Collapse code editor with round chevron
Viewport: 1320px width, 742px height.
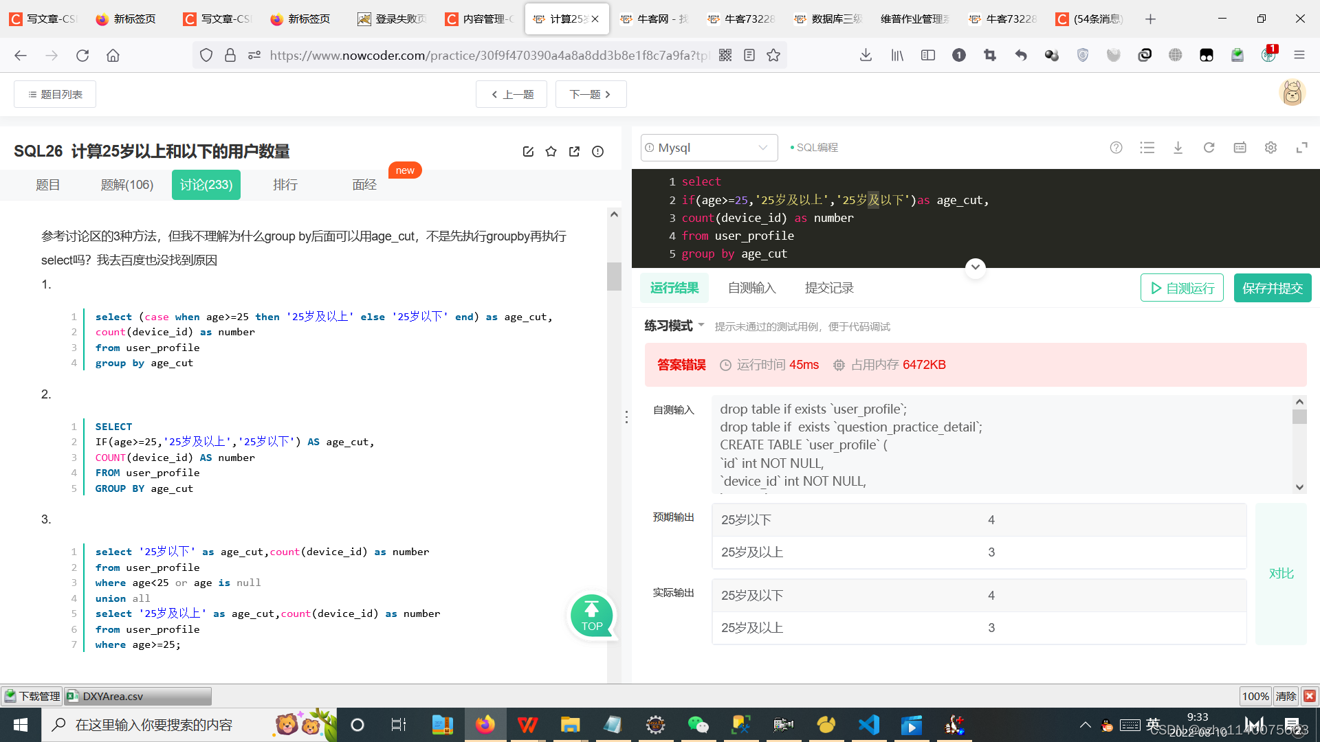click(975, 267)
